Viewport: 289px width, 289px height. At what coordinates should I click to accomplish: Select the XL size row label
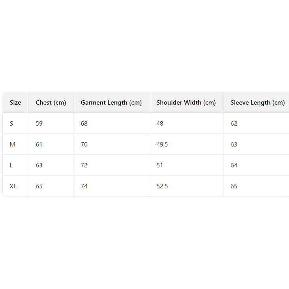pos(13,186)
